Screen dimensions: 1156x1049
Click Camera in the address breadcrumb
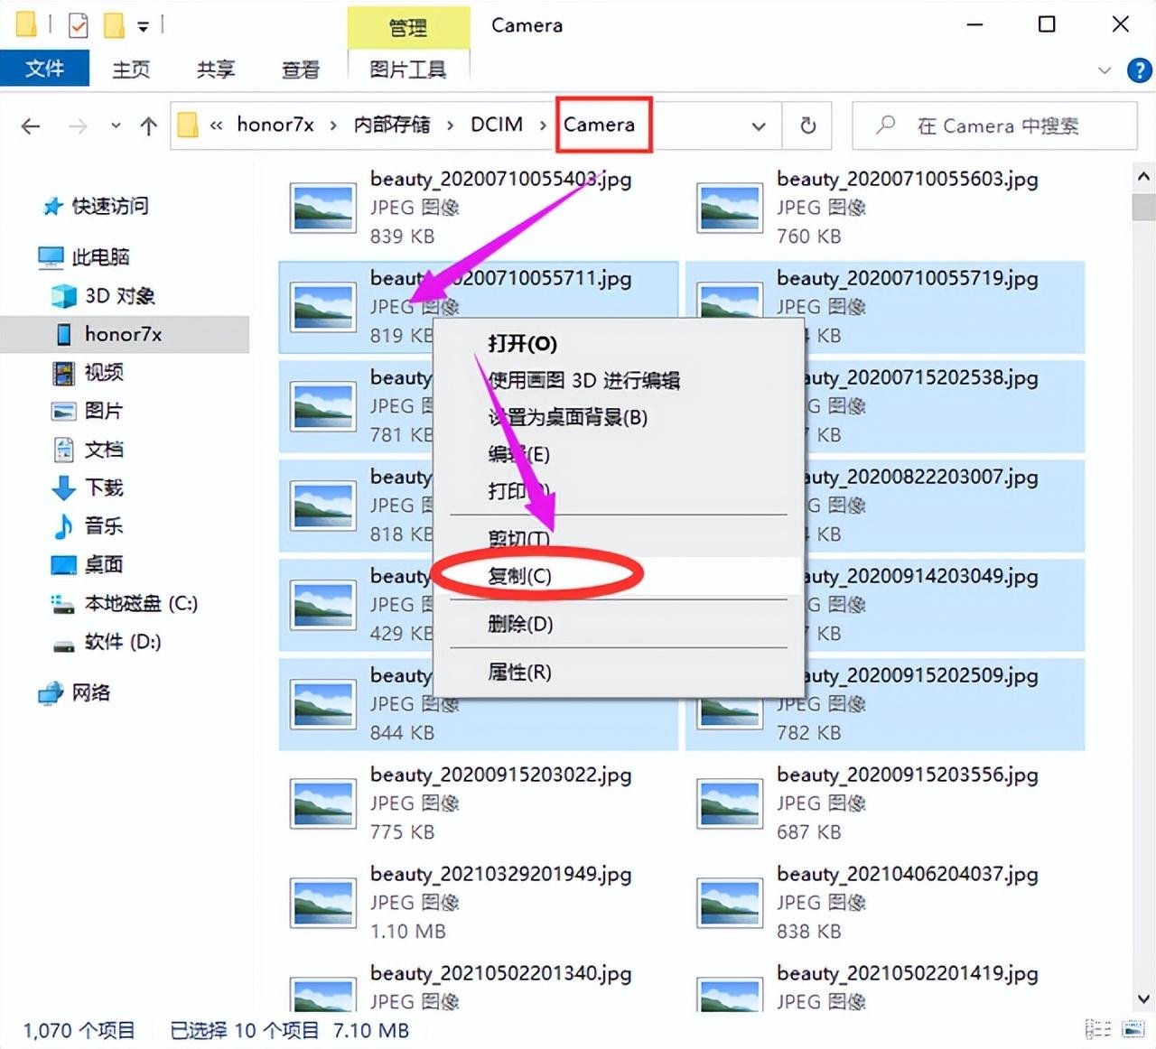pyautogui.click(x=600, y=125)
